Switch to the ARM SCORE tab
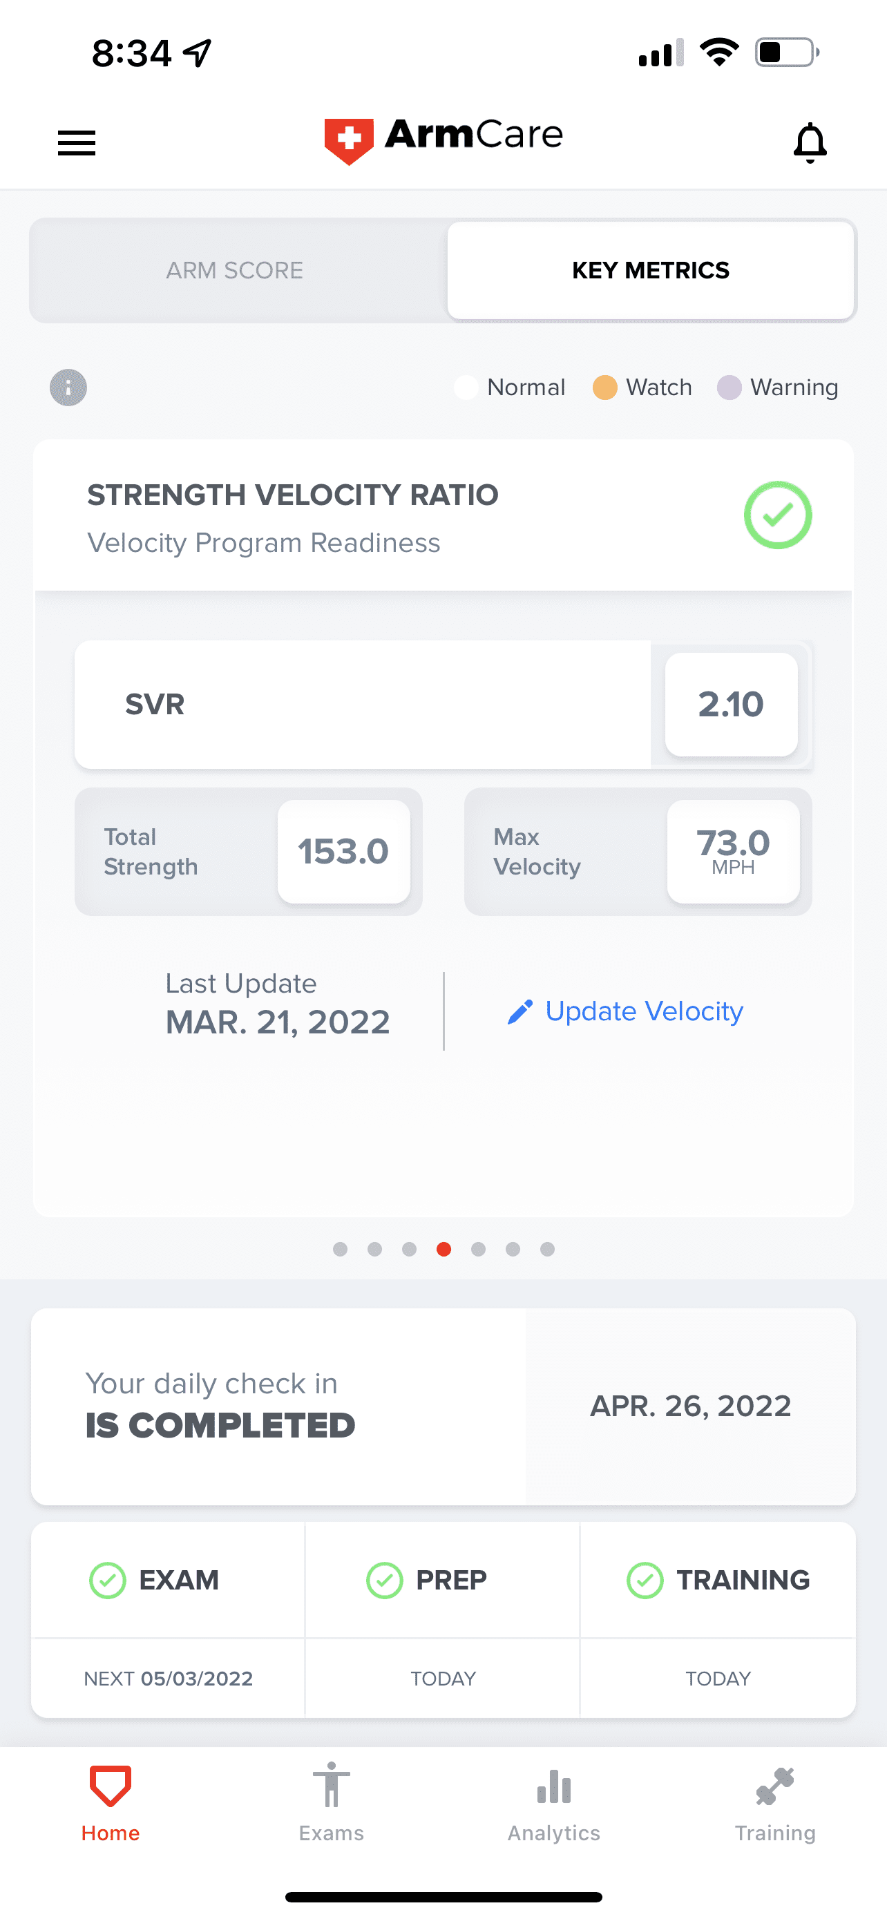This screenshot has width=887, height=1919. pyautogui.click(x=235, y=270)
